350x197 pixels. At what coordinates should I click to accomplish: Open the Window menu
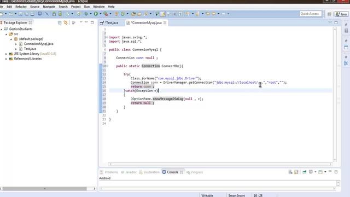coord(99,7)
